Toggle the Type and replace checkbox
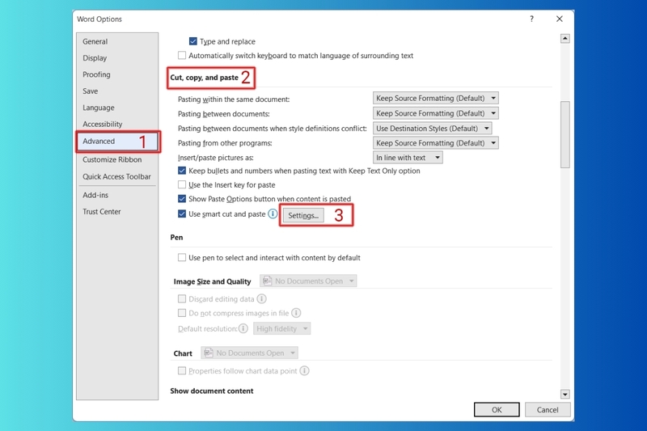 (x=192, y=41)
